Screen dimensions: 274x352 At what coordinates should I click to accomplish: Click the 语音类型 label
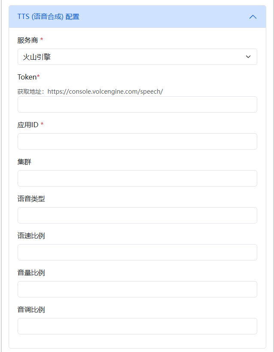pyautogui.click(x=31, y=199)
